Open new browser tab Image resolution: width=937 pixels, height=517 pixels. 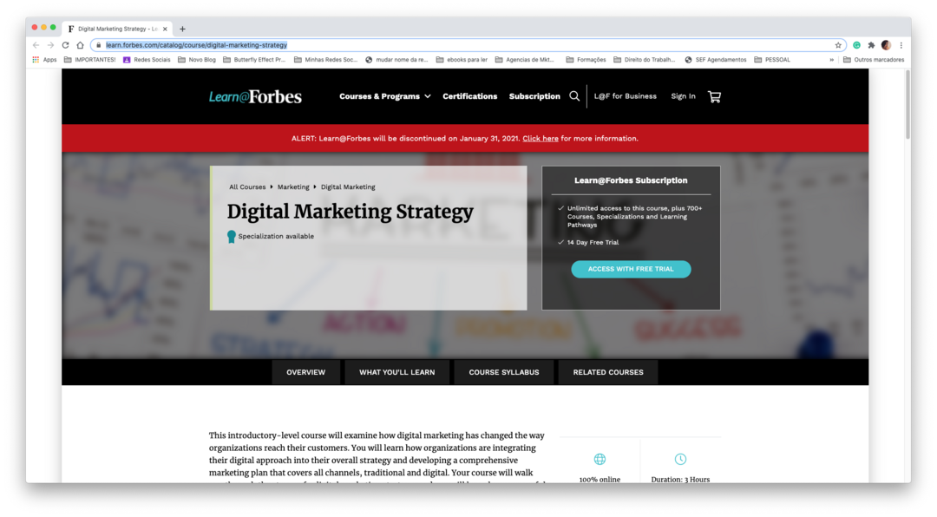(x=182, y=29)
